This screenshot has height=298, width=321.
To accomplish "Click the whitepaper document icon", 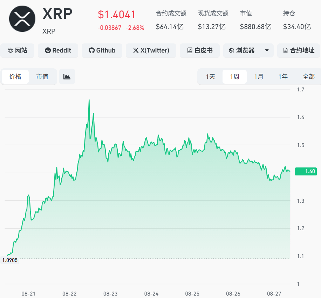I will (190, 50).
